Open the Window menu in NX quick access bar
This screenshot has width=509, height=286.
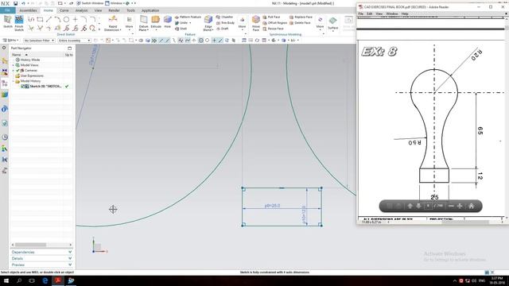(x=114, y=3)
